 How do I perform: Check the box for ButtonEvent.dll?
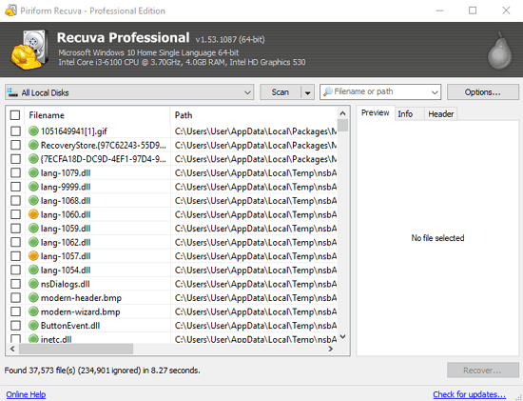click(15, 325)
